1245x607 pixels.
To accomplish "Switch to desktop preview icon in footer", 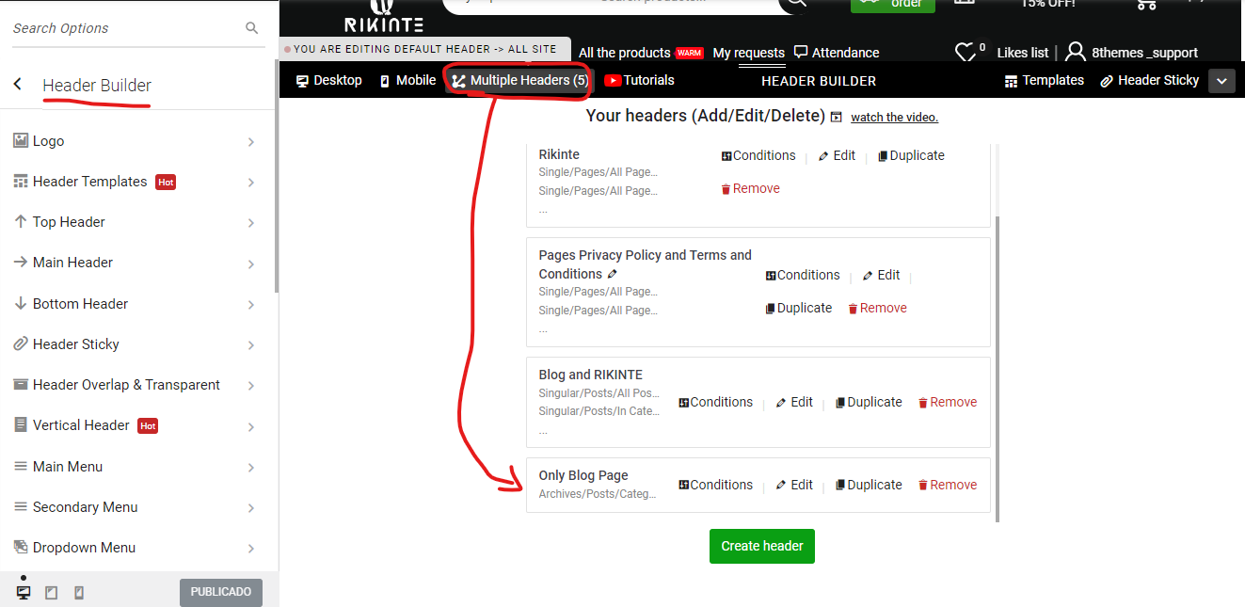I will point(24,592).
